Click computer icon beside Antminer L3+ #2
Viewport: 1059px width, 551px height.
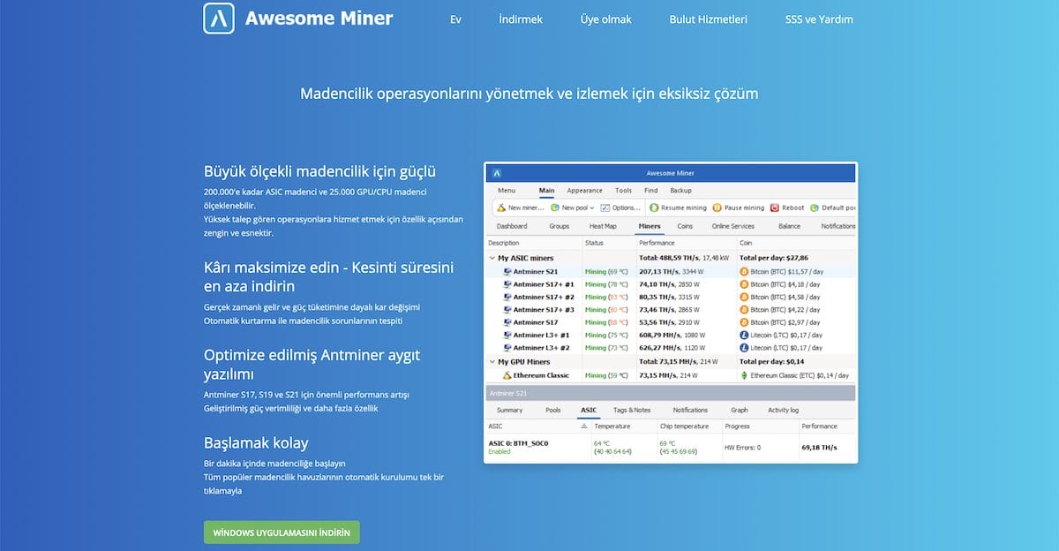click(x=507, y=348)
